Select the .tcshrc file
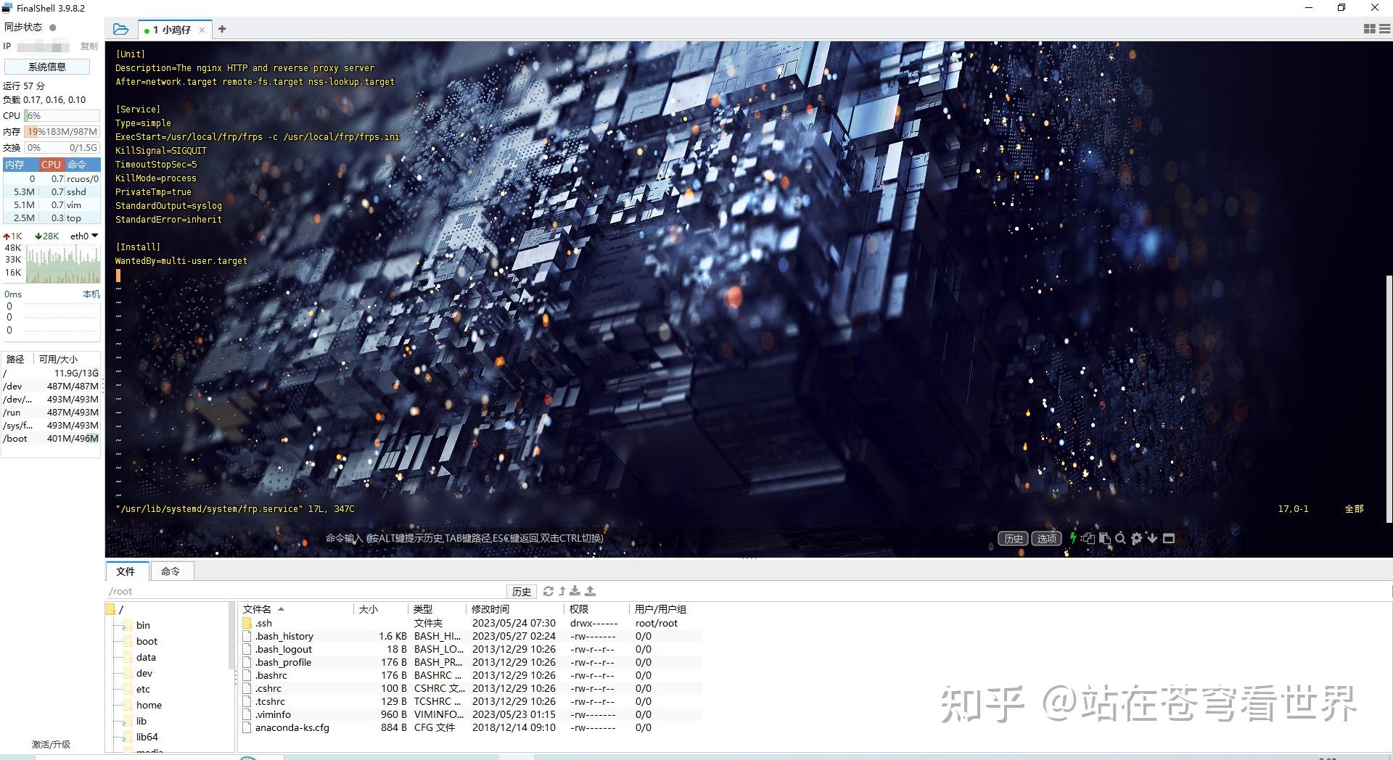Screen dimensions: 1393x760 471,701
